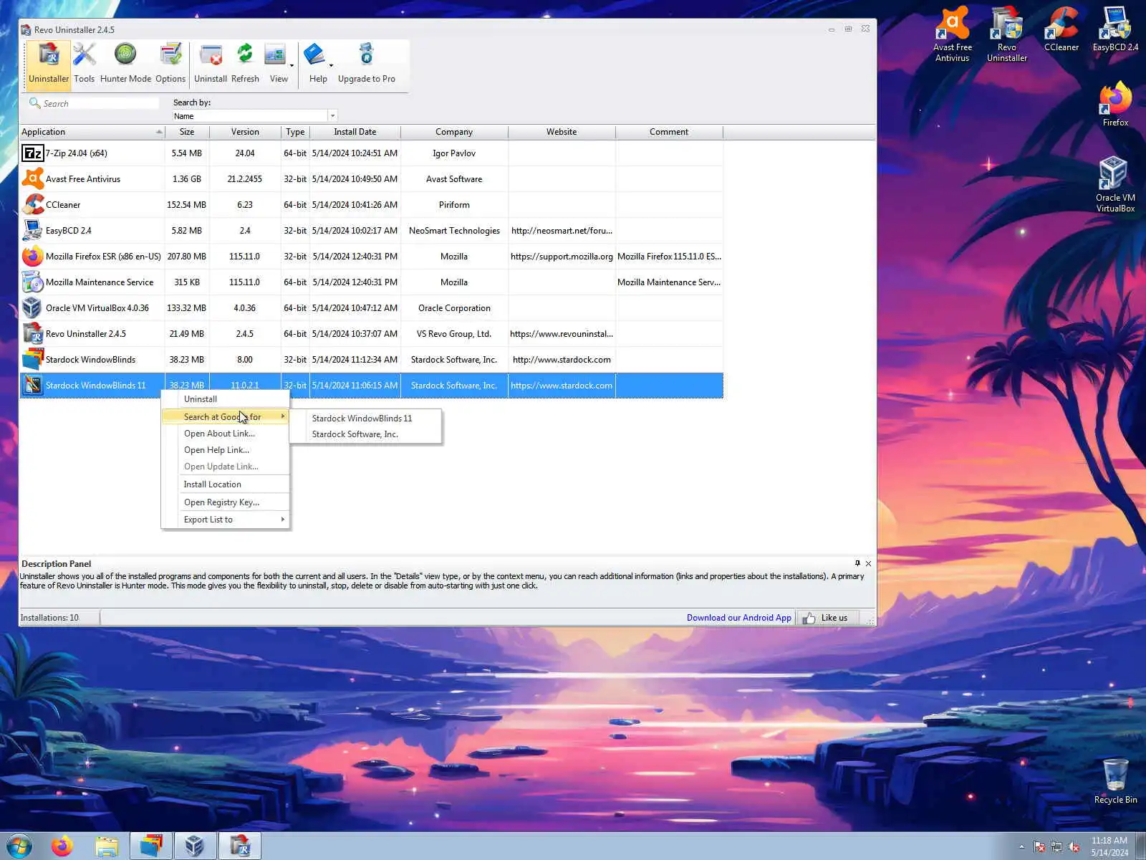Click the Oracle Corporation company cell
1146x860 pixels.
coord(454,308)
